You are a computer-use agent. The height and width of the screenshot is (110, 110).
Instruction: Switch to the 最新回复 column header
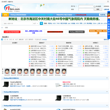69,43
